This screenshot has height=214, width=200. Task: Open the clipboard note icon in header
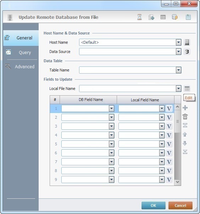tap(188, 17)
